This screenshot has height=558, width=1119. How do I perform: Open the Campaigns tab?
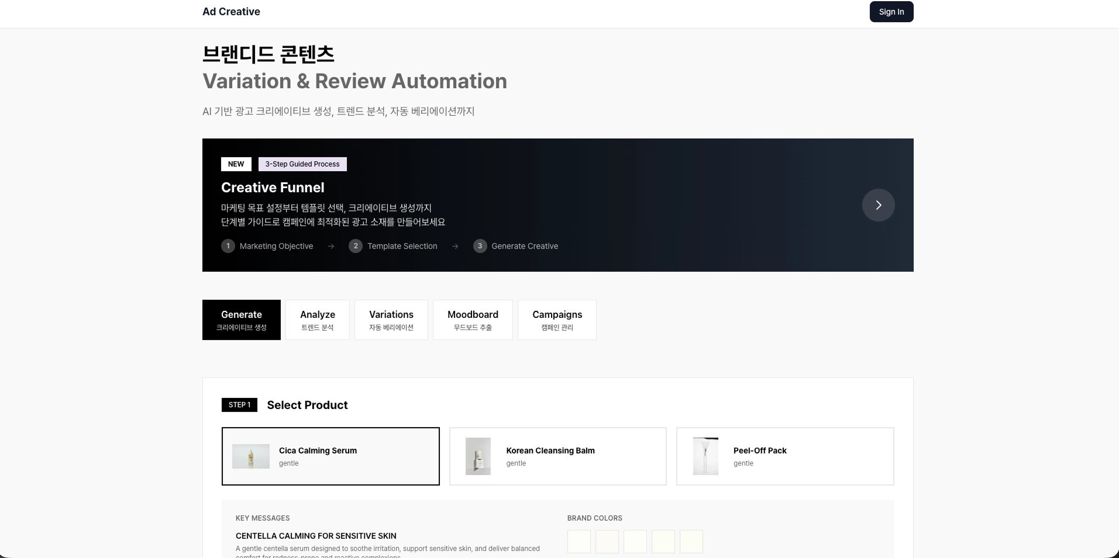(x=557, y=320)
